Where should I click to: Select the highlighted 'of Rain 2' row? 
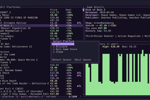(41, 25)
